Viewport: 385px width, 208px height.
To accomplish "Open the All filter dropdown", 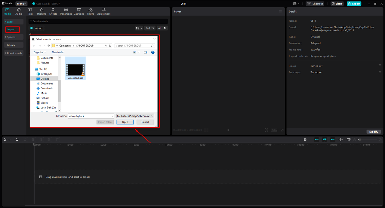I will pyautogui.click(x=162, y=28).
